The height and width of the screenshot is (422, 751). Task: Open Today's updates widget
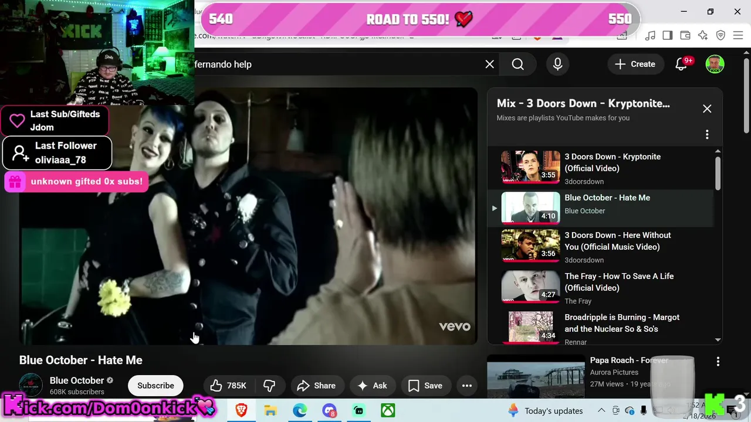[546, 411]
